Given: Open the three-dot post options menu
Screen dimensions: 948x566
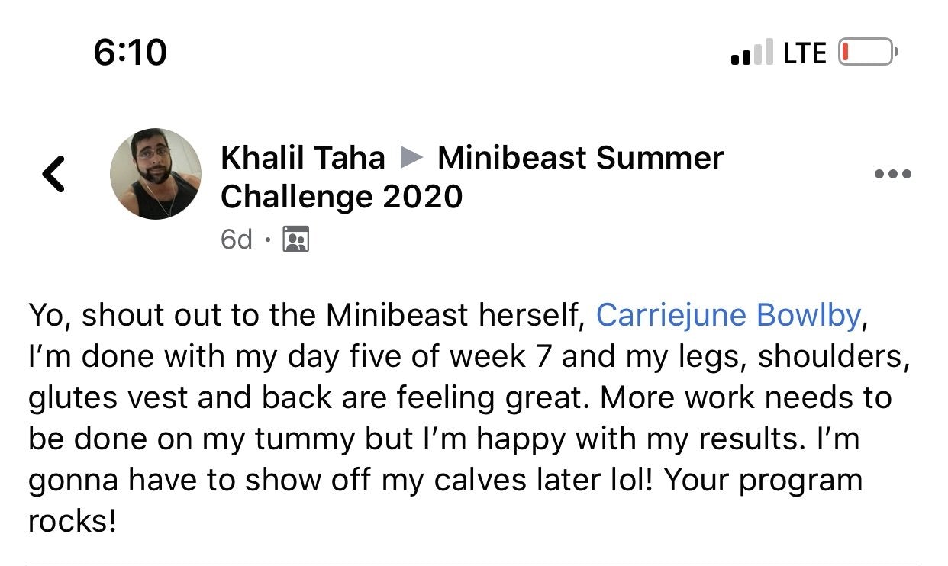Looking at the screenshot, I should click(892, 175).
